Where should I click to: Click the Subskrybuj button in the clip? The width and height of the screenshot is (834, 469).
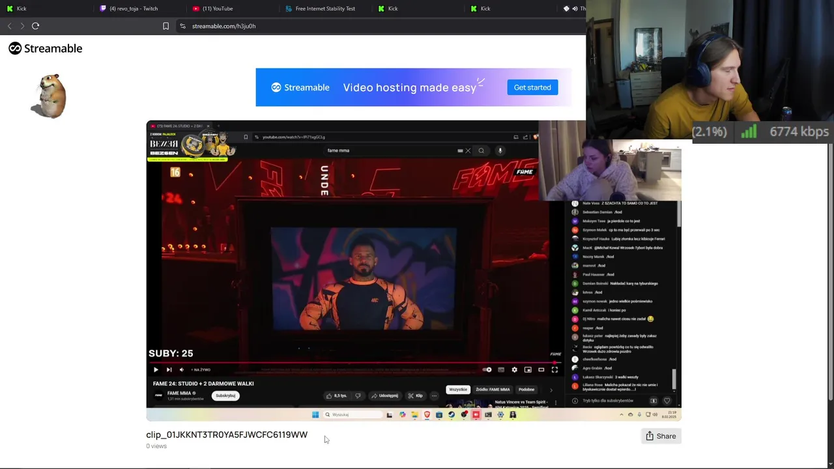click(x=225, y=395)
